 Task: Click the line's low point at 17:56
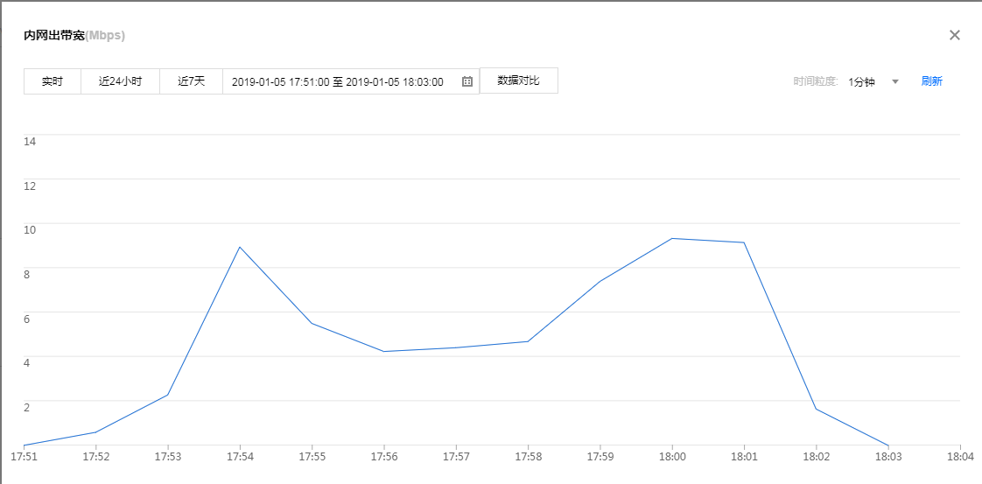coord(383,351)
